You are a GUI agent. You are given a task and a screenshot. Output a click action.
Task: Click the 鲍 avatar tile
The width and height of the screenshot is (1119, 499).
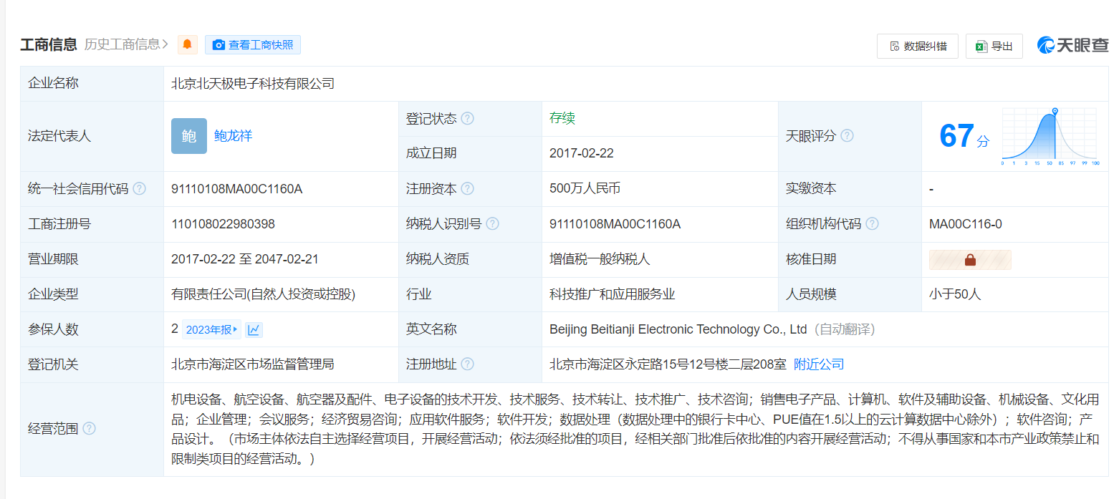[189, 136]
